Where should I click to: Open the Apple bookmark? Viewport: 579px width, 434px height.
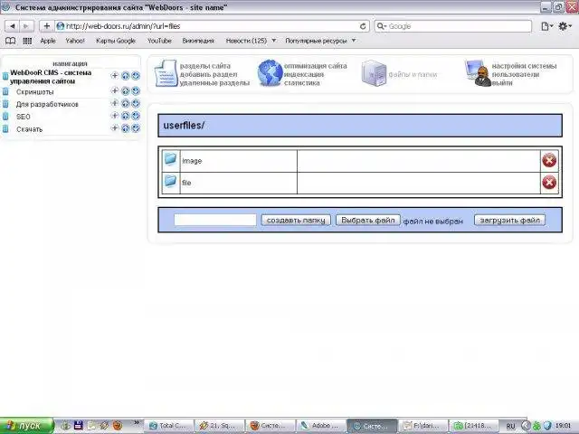pyautogui.click(x=48, y=41)
